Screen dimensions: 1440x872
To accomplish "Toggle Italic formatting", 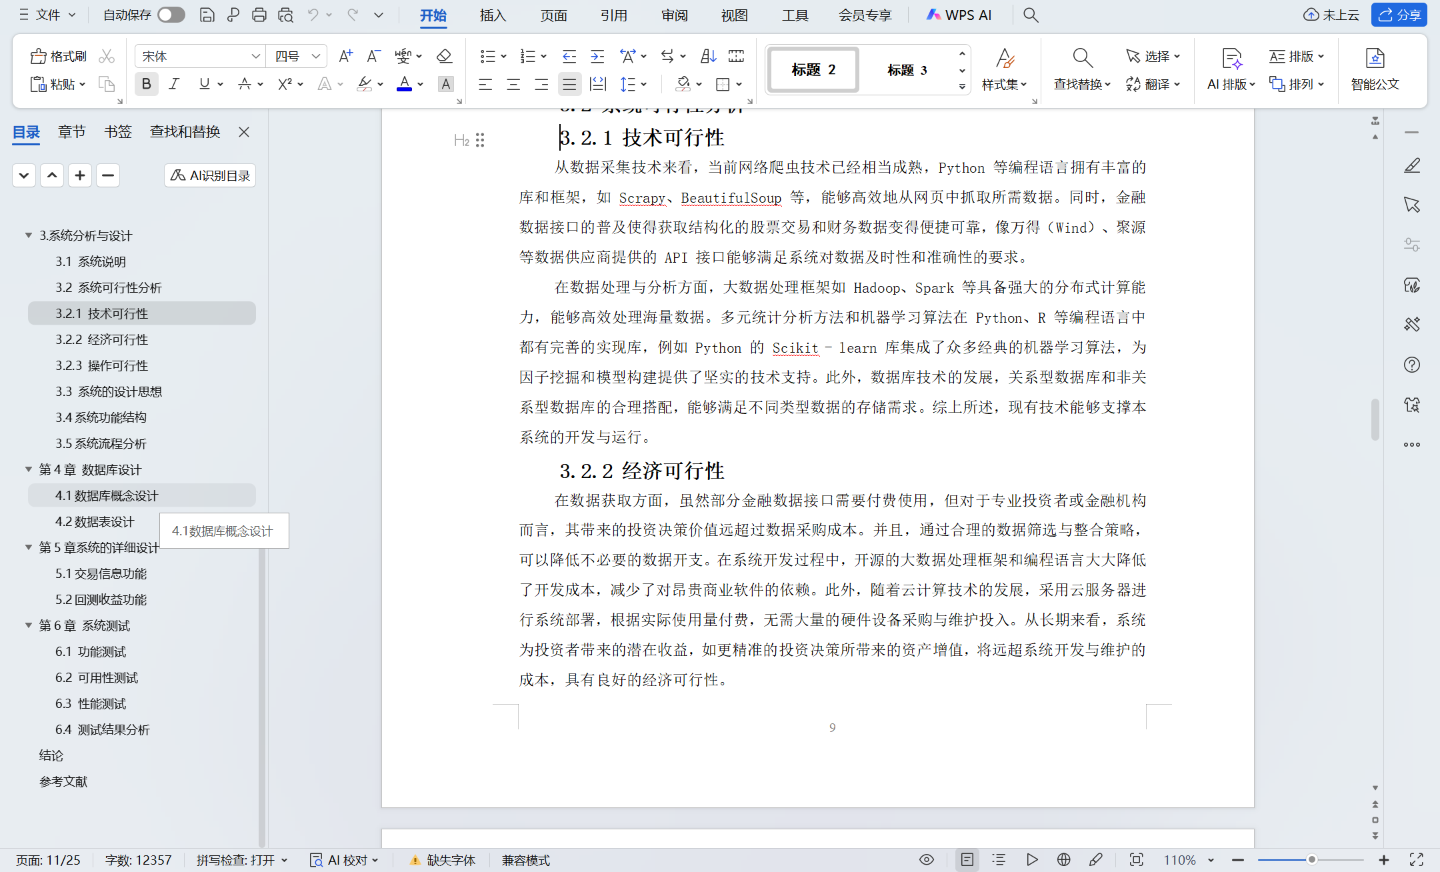I will click(x=175, y=84).
